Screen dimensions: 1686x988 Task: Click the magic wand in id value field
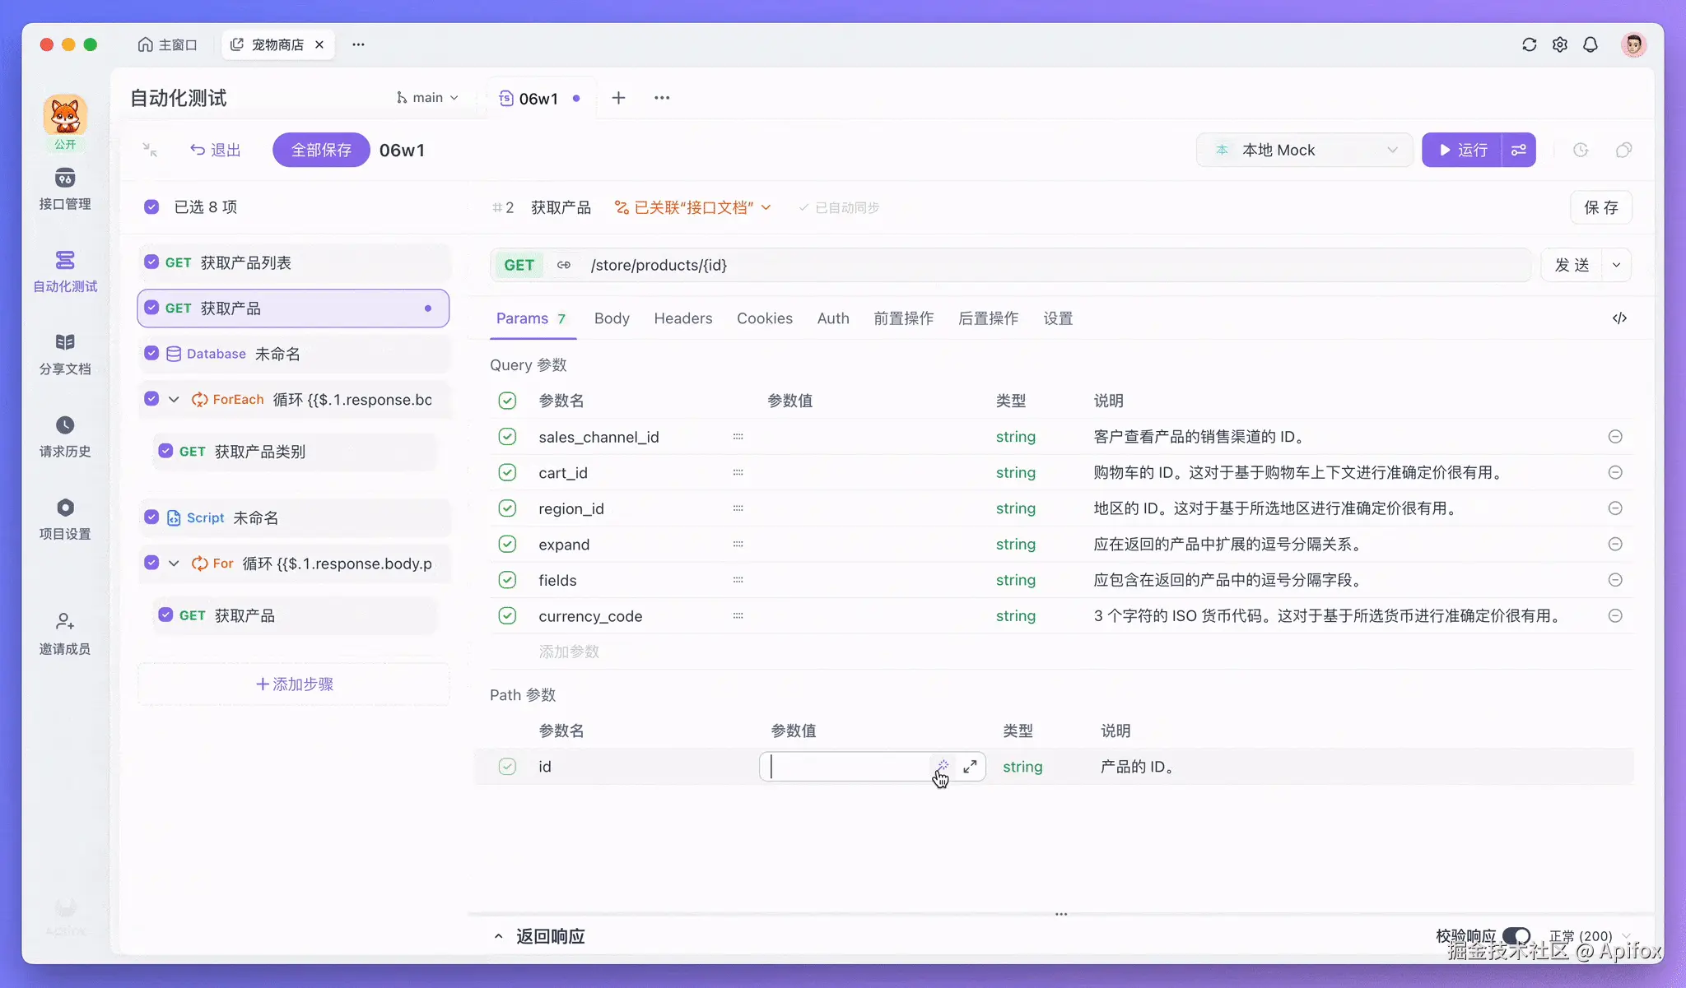(943, 766)
